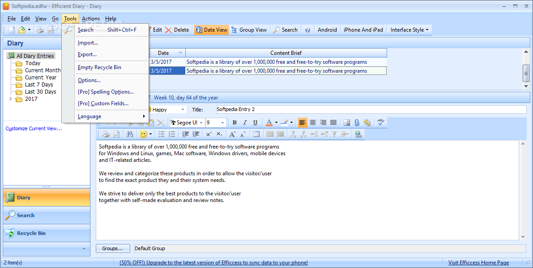Viewport: 533px width, 268px height.
Task: Toggle the numbered list
Action: pyautogui.click(x=172, y=134)
